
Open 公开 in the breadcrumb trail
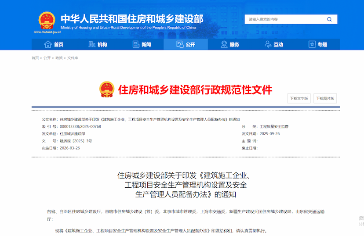[47, 58]
